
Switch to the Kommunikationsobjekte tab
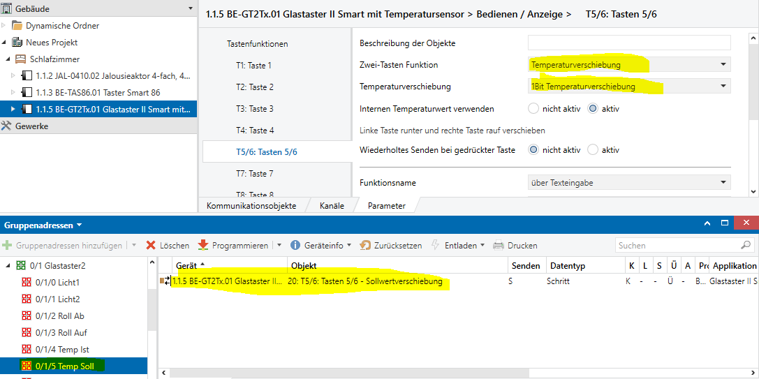251,206
